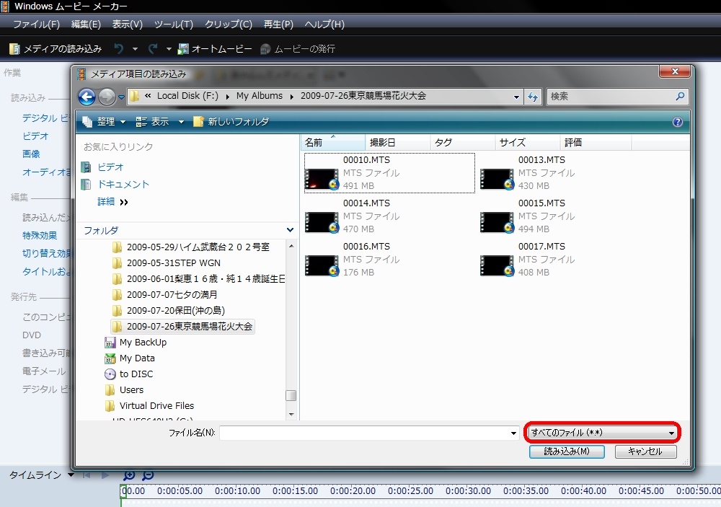Click the help question mark icon
This screenshot has width=721, height=507.
pyautogui.click(x=677, y=122)
